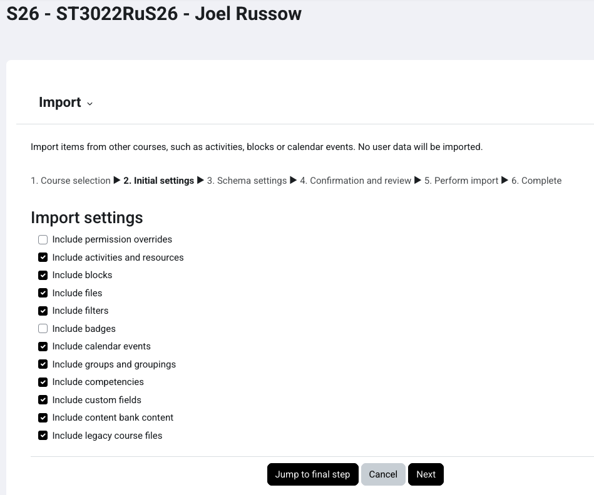Uncheck Include legacy course files
This screenshot has height=495, width=594.
43,435
